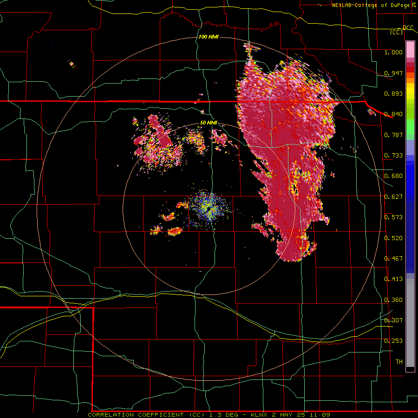Viewport: 418px width, 418px height.
Task: Click the 0.733 scale value
Action: click(x=393, y=156)
